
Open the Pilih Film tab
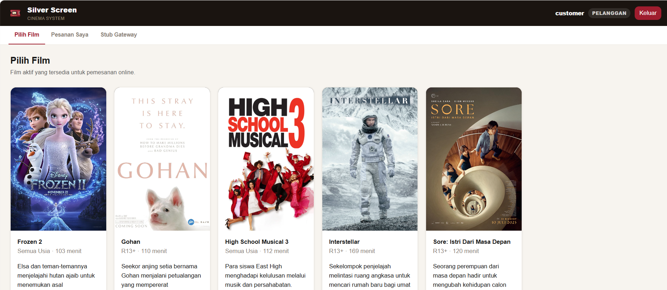coord(27,35)
